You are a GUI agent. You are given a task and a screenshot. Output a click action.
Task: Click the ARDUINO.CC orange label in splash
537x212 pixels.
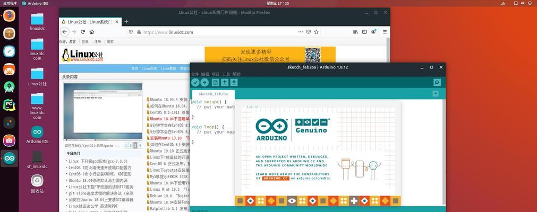(x=276, y=178)
